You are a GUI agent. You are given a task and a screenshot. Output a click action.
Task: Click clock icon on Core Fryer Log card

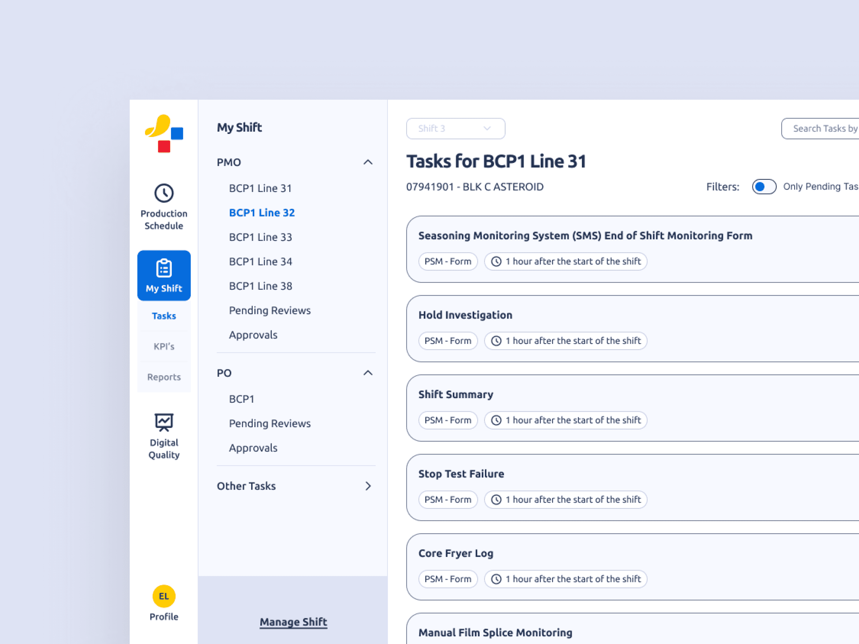tap(496, 579)
